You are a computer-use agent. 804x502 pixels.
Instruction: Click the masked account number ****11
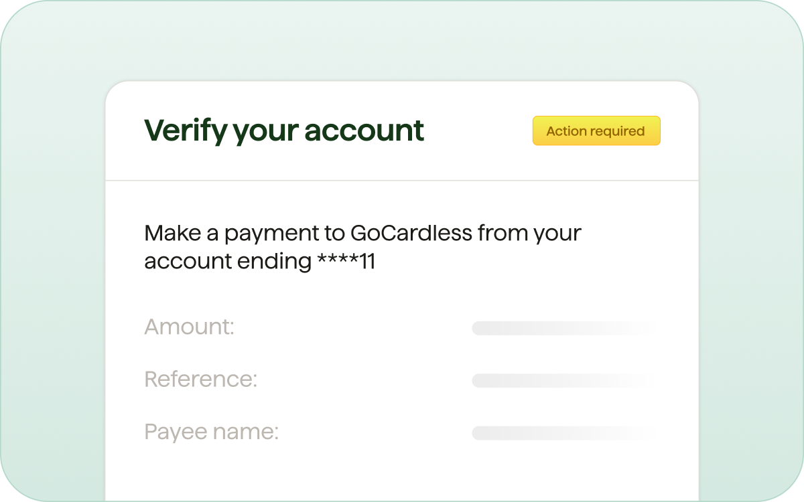point(346,262)
